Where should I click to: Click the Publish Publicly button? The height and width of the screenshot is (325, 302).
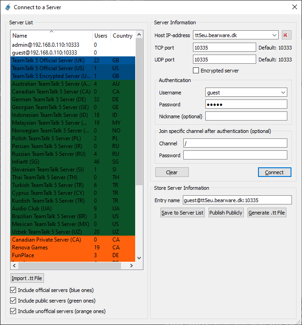coord(226,213)
